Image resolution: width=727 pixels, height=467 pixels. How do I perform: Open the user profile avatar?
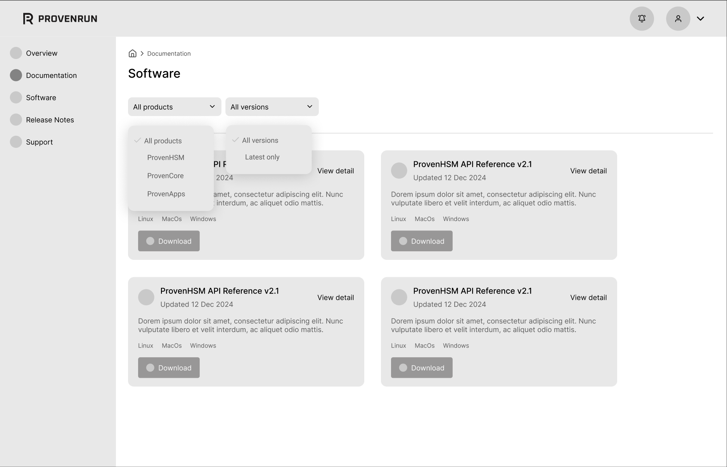click(x=678, y=19)
